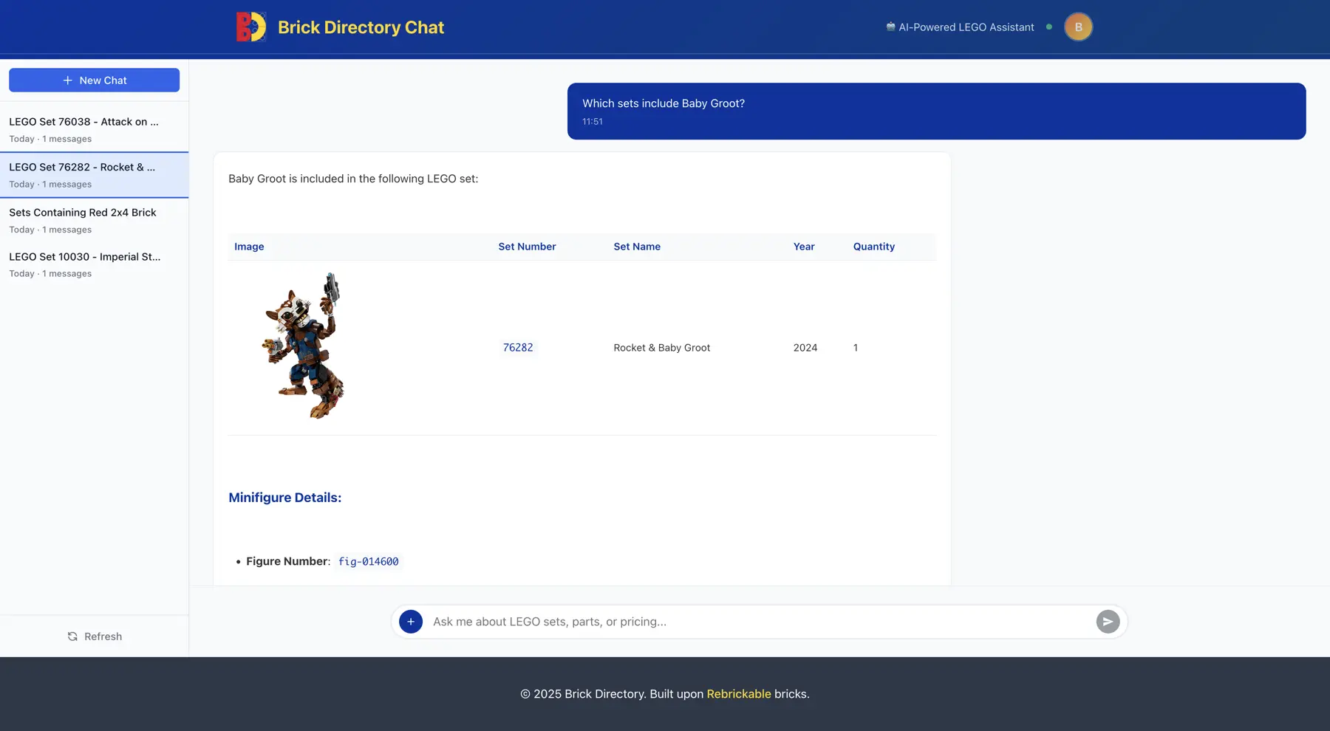
Task: Click the green online status dot
Action: 1048,27
